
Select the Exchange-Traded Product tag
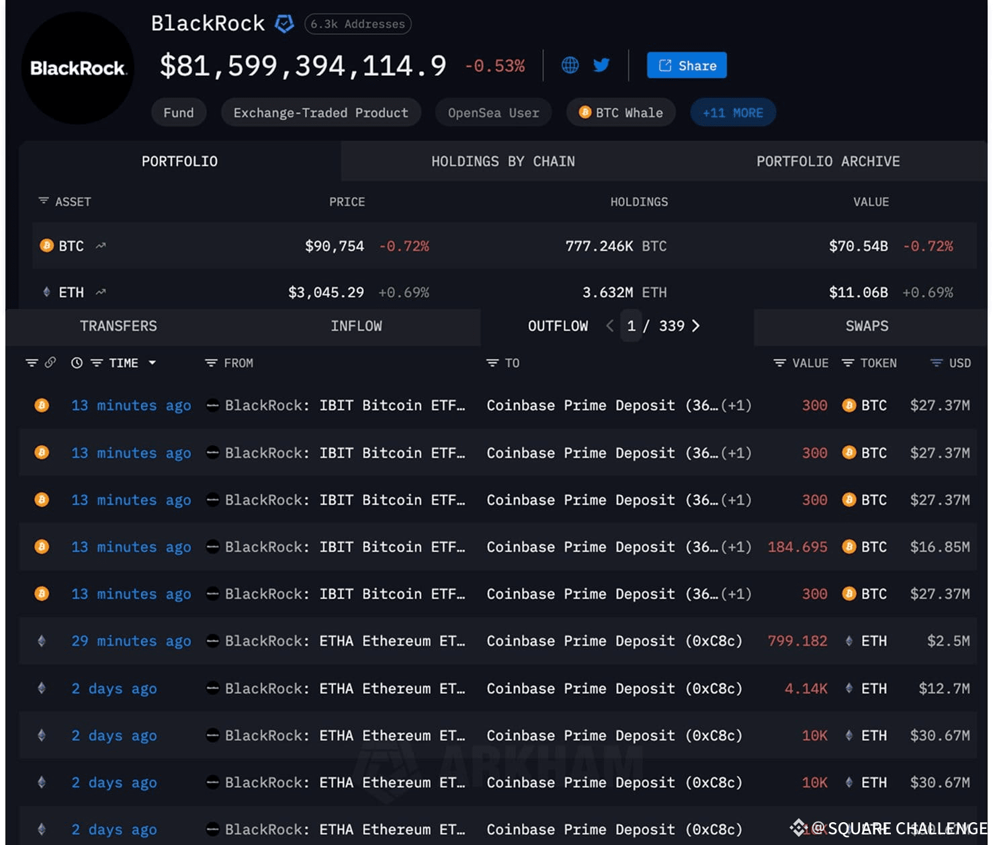(321, 113)
